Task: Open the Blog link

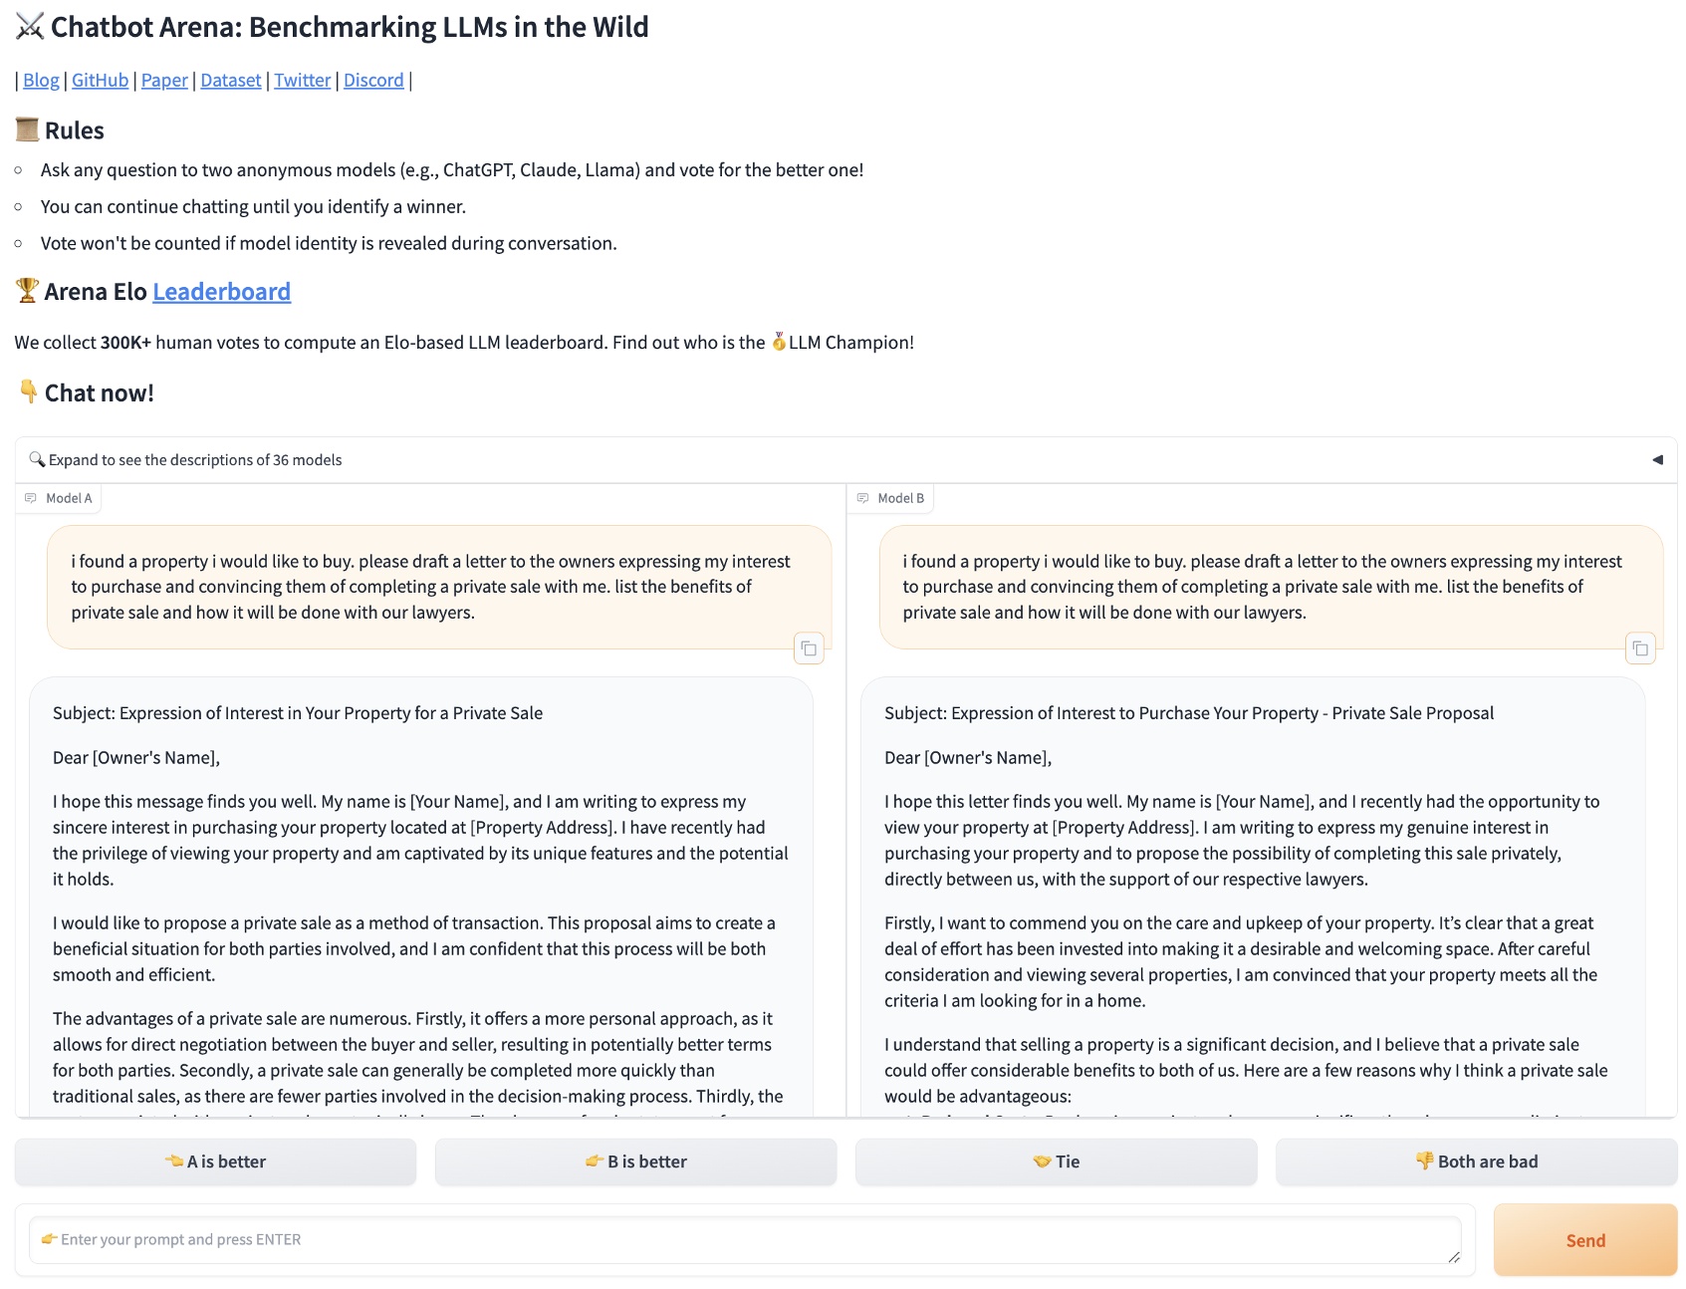Action: [41, 81]
